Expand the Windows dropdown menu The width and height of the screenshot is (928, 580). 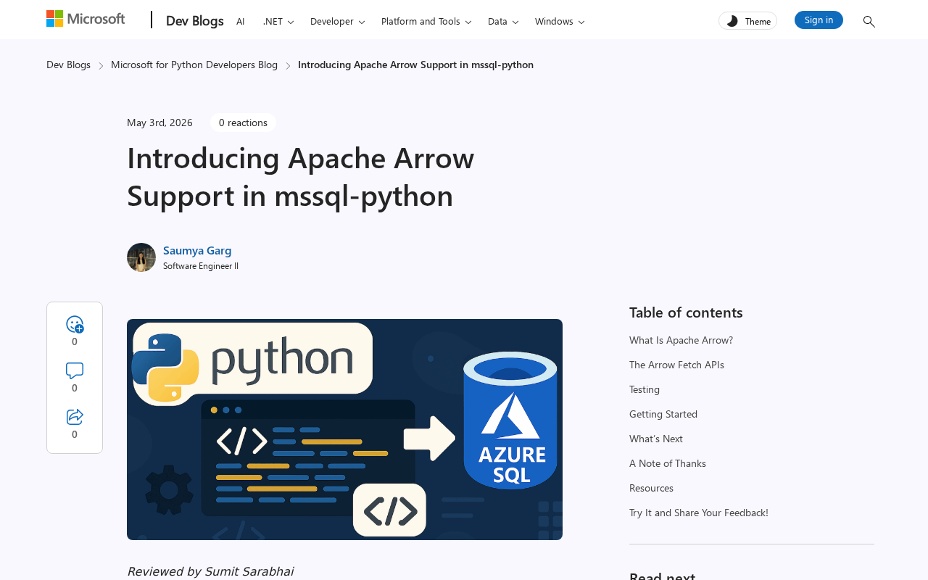[560, 21]
